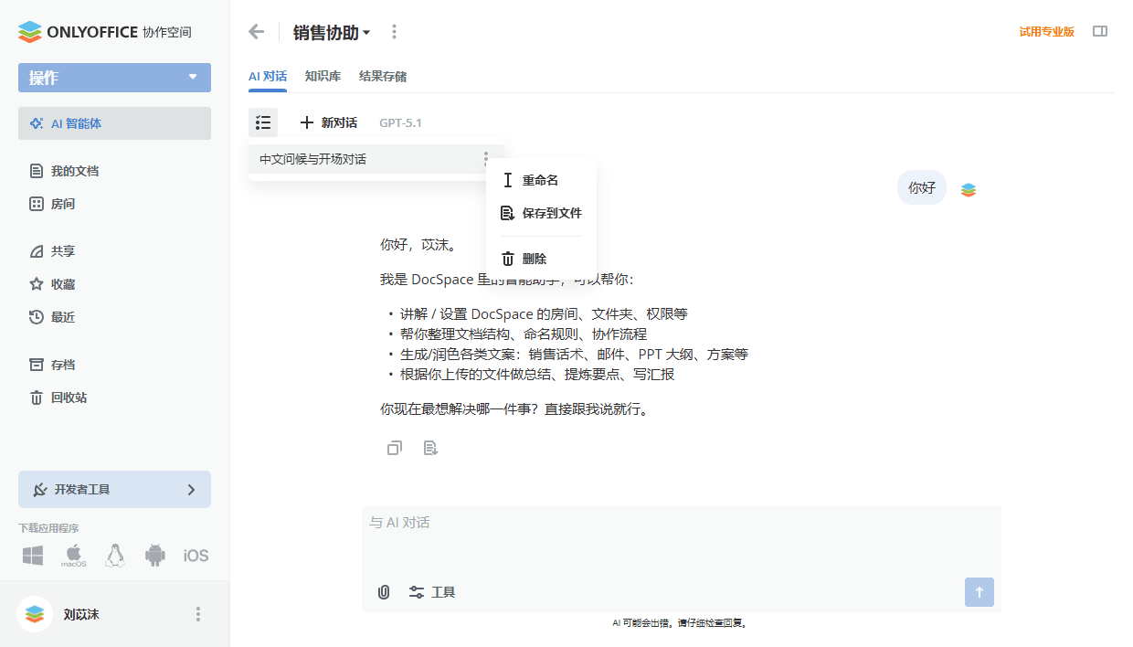Screen dimensions: 1133x647
Task: Open the chat history list icon
Action: 263,122
